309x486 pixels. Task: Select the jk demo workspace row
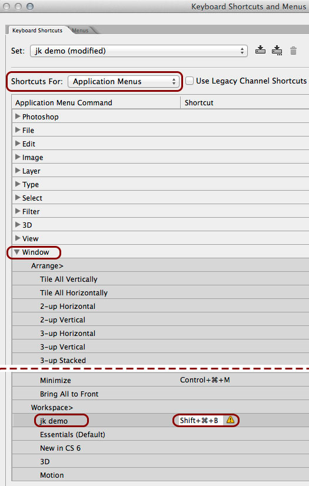(160, 421)
